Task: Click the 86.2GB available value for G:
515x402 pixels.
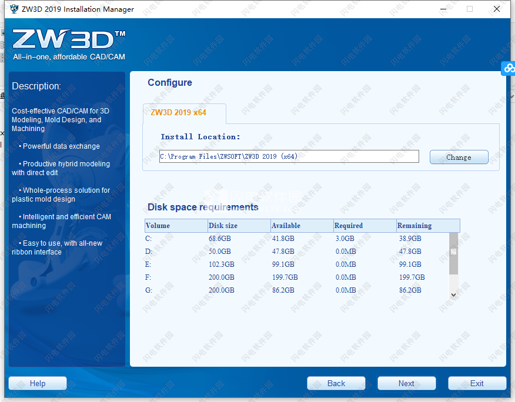Action: pos(283,290)
